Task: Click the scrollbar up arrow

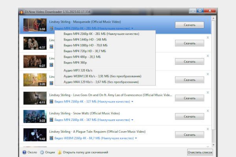Action: (213, 18)
